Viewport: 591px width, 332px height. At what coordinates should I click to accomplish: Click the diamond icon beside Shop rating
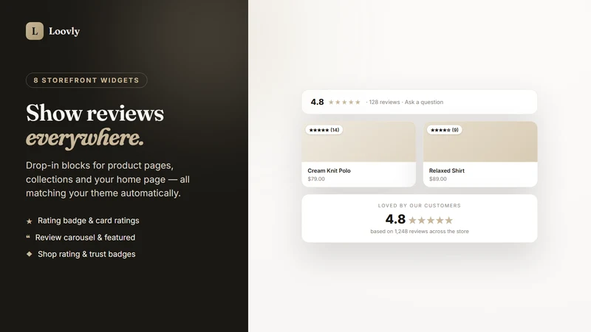(30, 254)
